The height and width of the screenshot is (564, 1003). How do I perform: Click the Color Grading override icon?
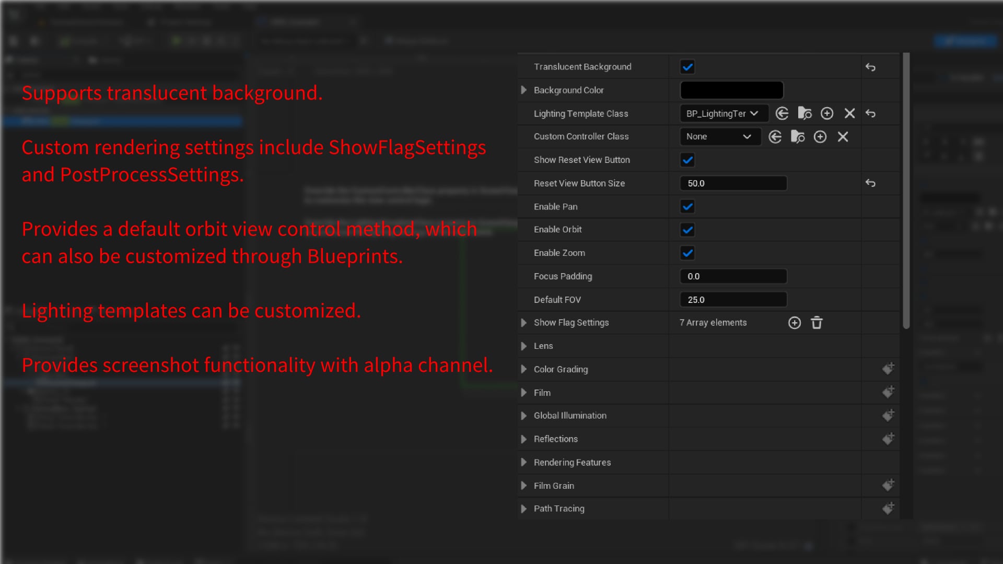[x=888, y=369]
